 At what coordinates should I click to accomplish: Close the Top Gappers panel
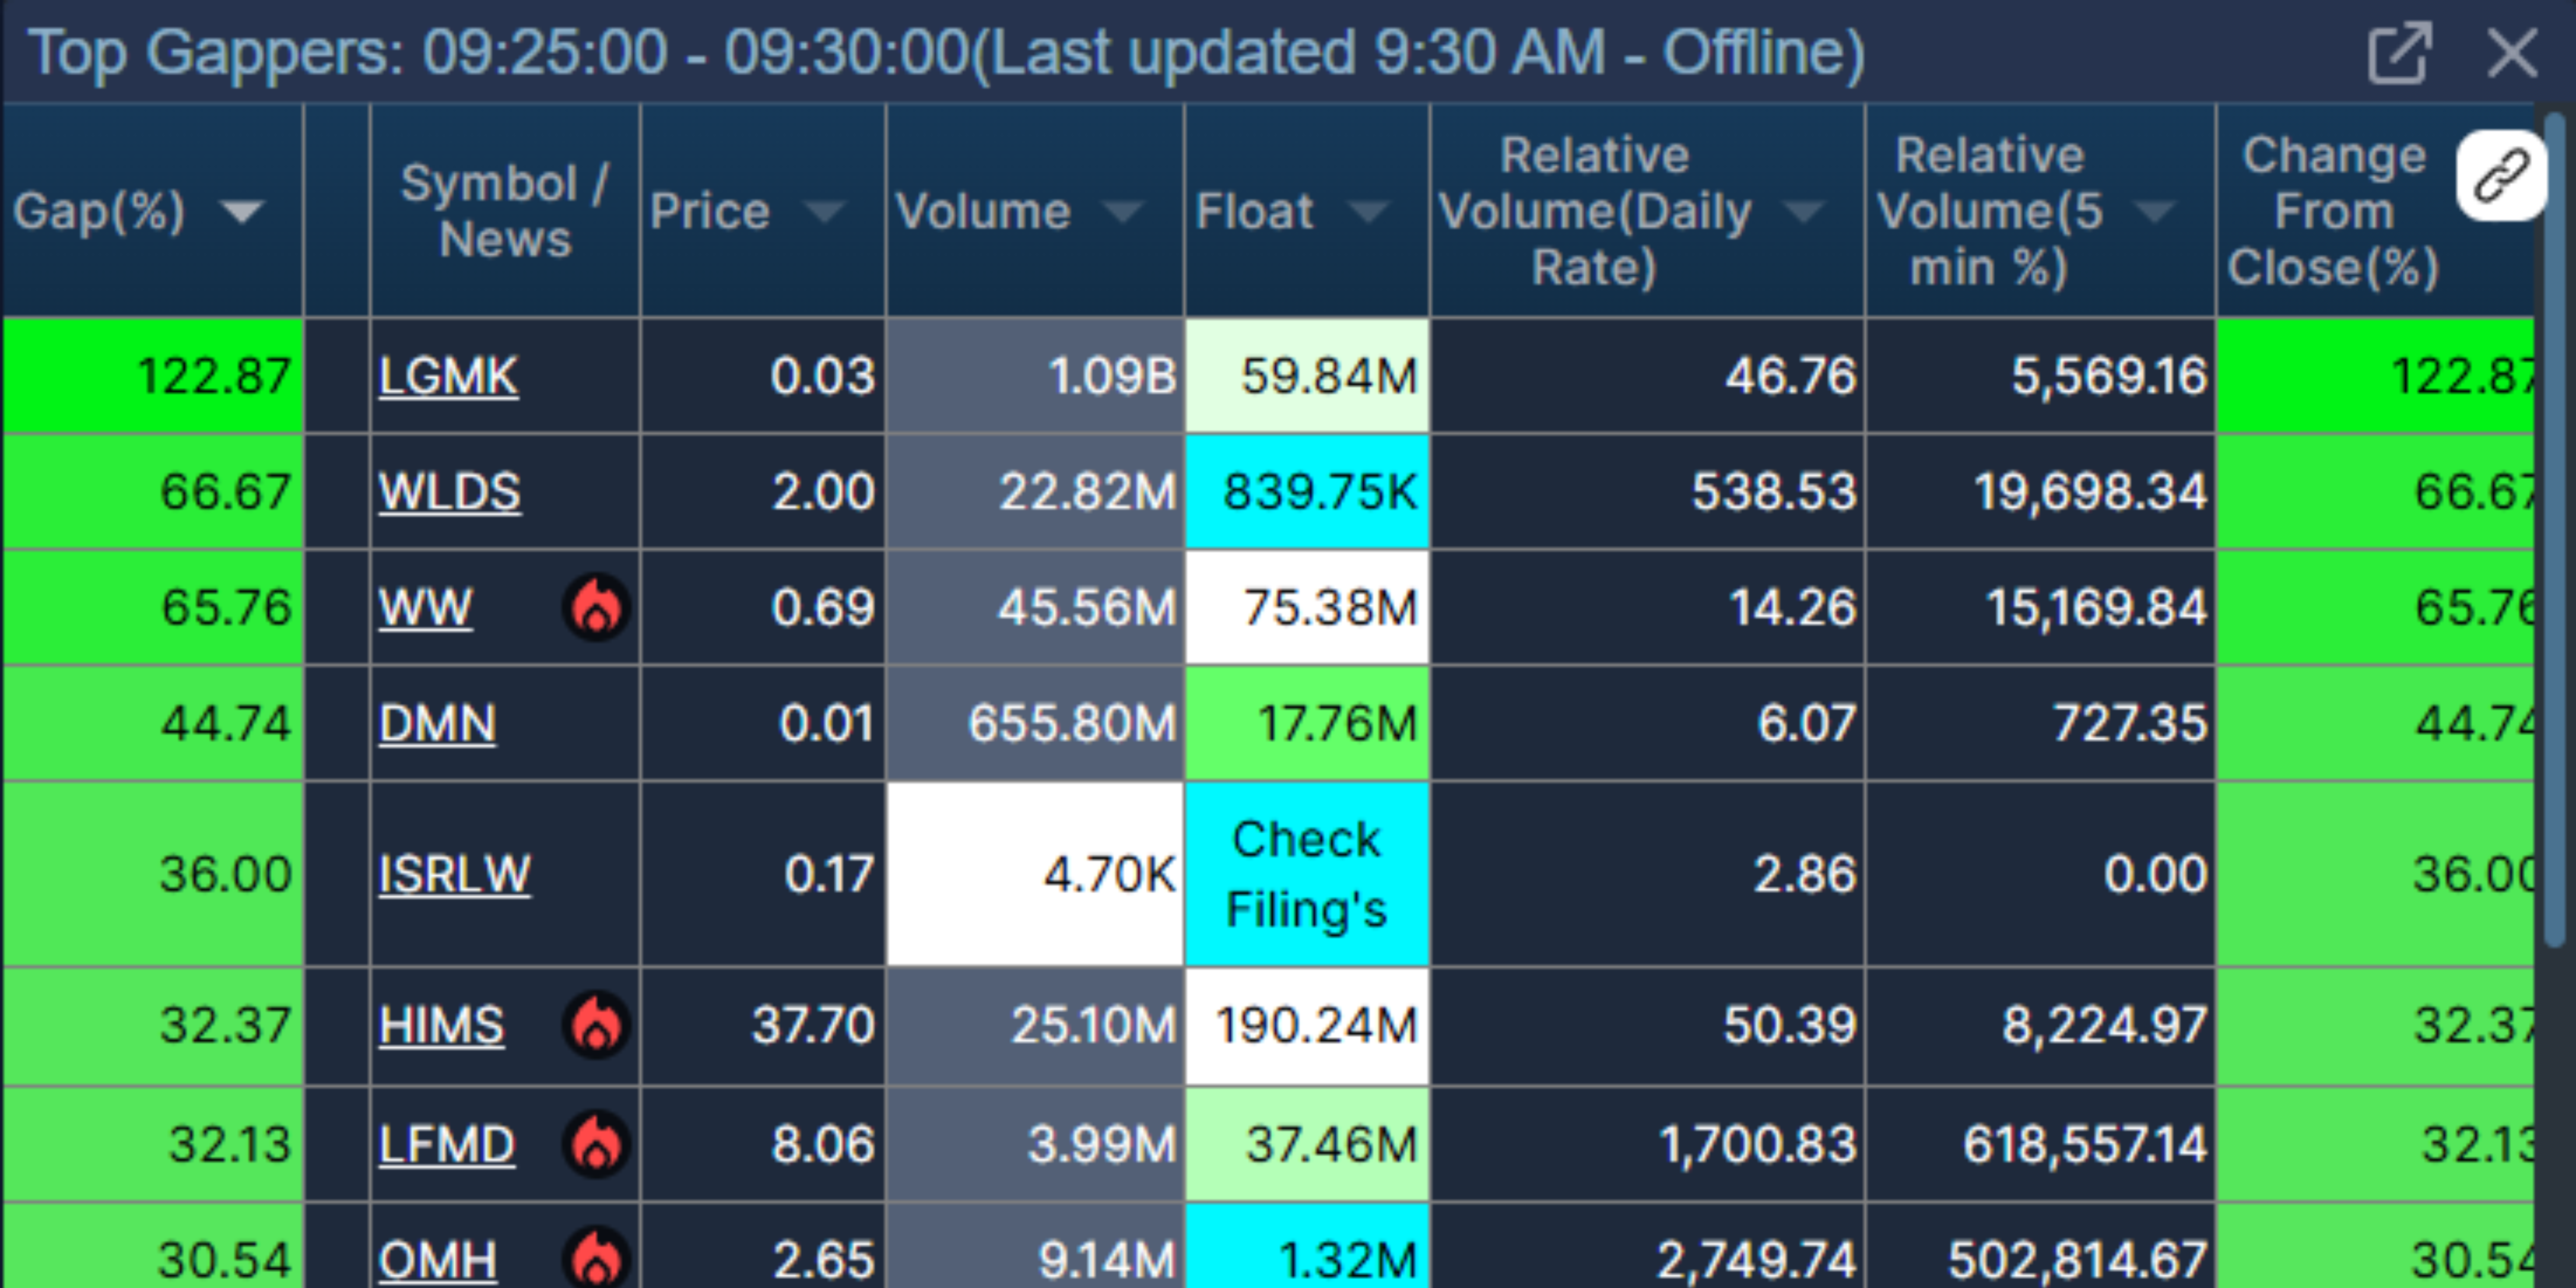point(2512,53)
